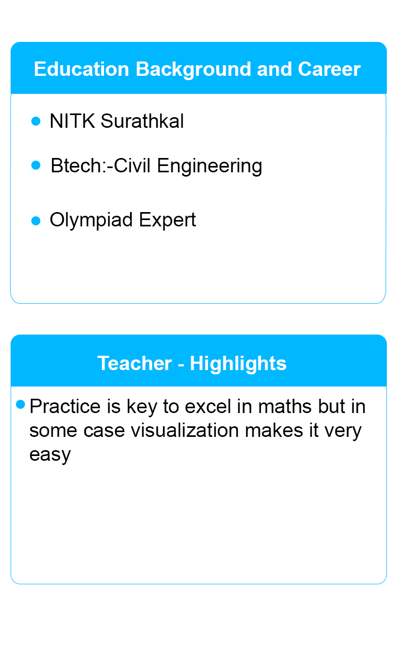The height and width of the screenshot is (658, 398).
Task: Click the line 'some case visualization makes it very'
Action: click(x=195, y=430)
